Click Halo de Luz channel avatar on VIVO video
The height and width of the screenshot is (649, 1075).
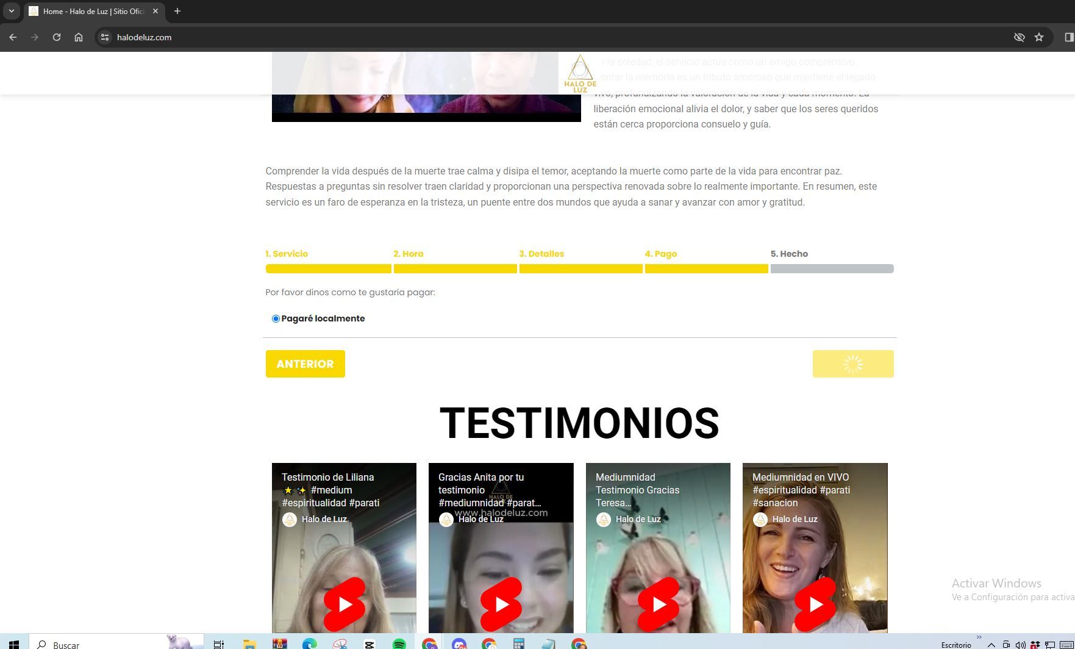pyautogui.click(x=760, y=519)
